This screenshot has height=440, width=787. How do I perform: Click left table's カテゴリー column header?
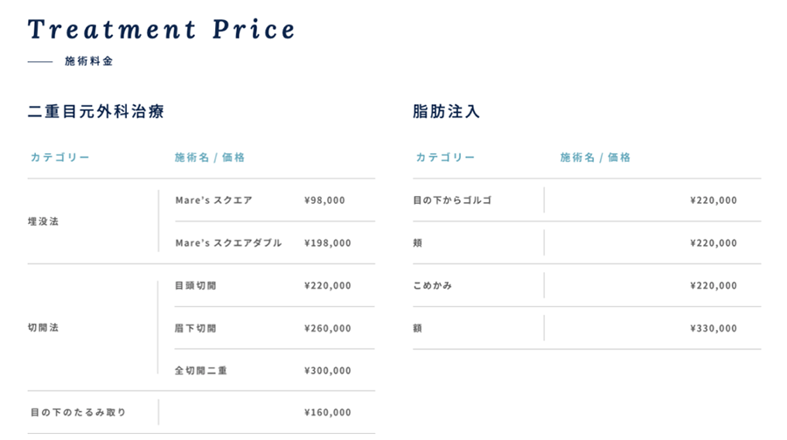coord(59,157)
